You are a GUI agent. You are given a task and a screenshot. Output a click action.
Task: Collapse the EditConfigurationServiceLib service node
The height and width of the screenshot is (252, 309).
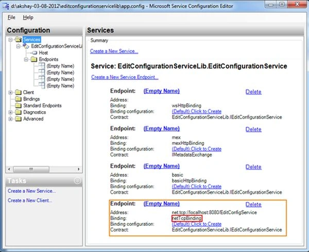[x=19, y=46]
